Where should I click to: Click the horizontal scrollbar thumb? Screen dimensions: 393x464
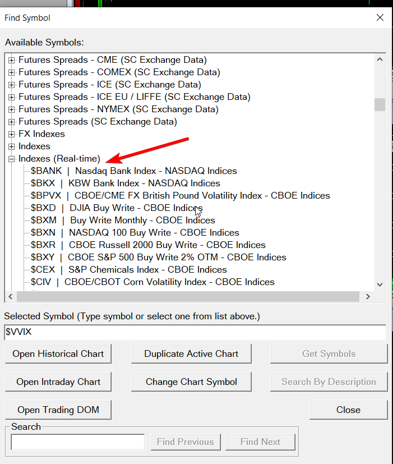[188, 296]
